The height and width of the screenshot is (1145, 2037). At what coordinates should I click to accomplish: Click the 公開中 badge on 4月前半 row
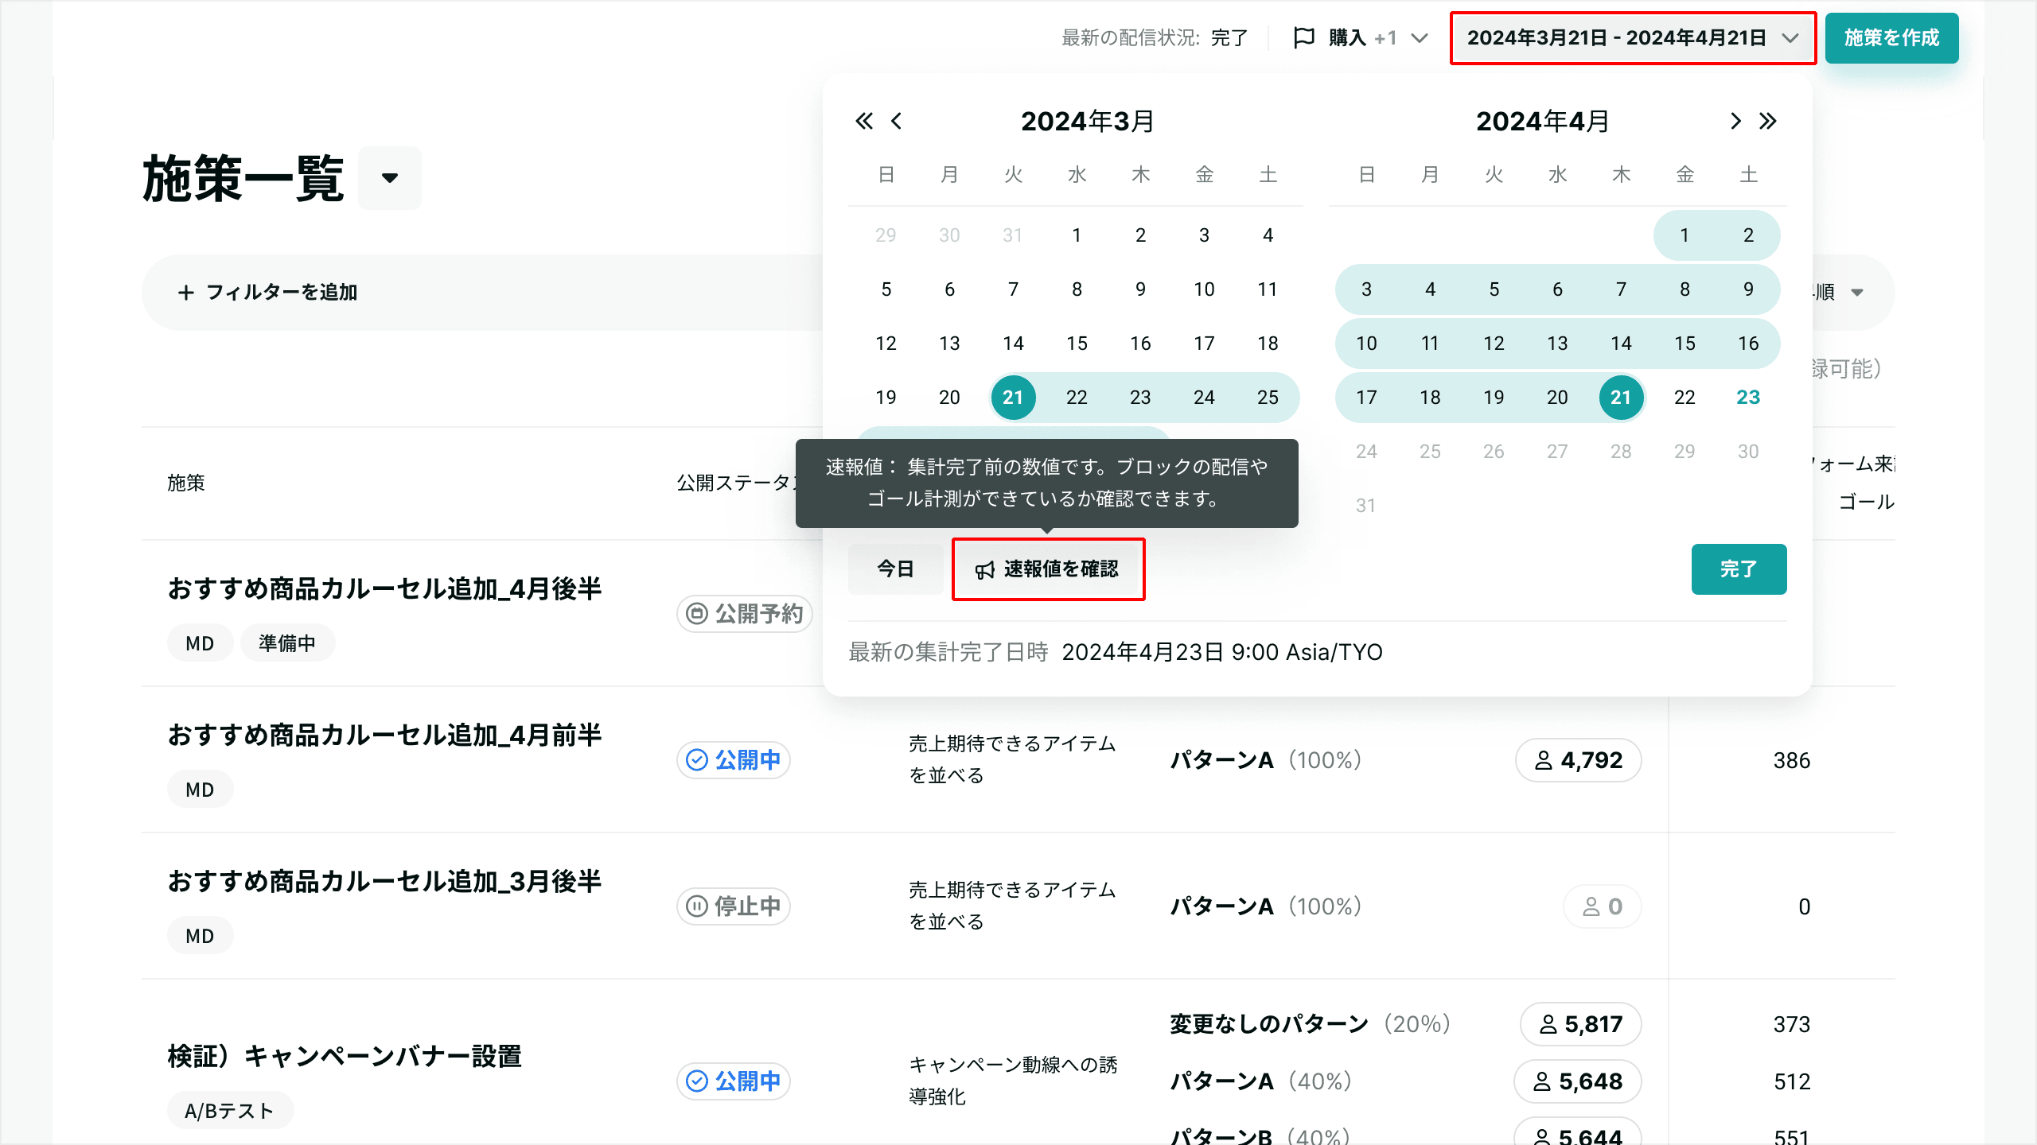pyautogui.click(x=734, y=760)
